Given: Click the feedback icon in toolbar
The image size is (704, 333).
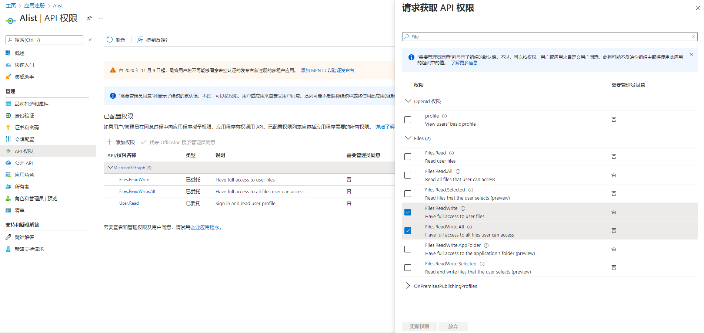Looking at the screenshot, I should click(140, 40).
